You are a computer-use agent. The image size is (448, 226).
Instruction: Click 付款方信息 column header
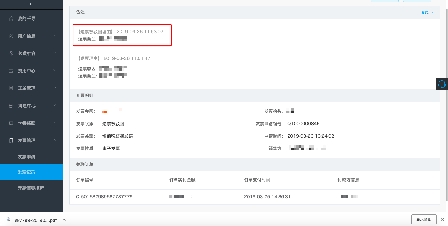(x=348, y=180)
